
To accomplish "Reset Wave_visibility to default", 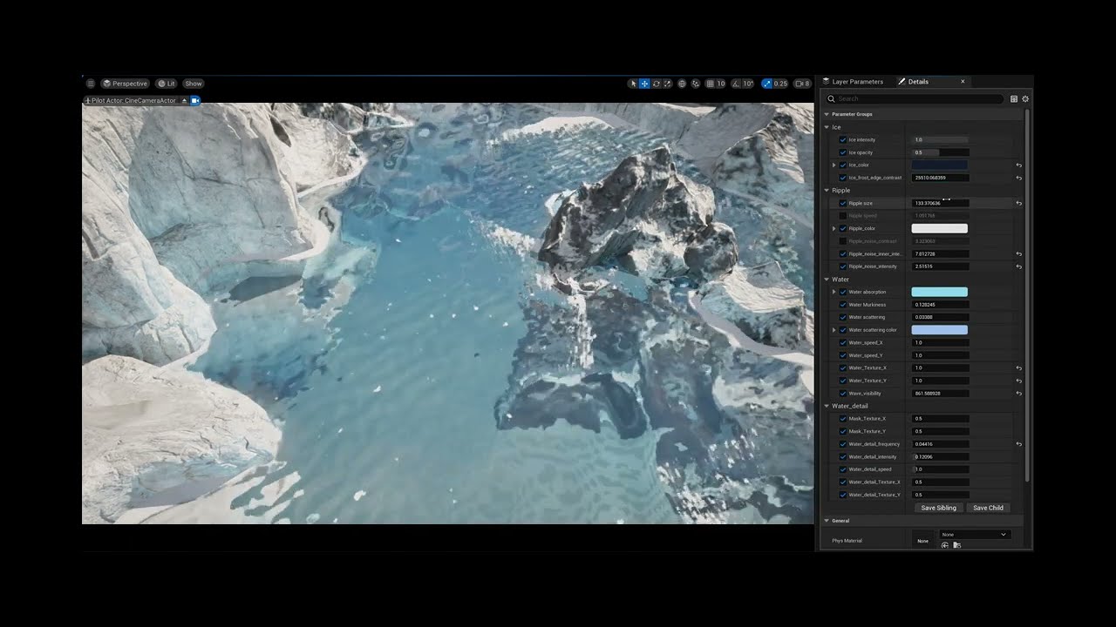I will point(1019,394).
